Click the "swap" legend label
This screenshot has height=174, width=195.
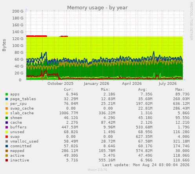15,137
